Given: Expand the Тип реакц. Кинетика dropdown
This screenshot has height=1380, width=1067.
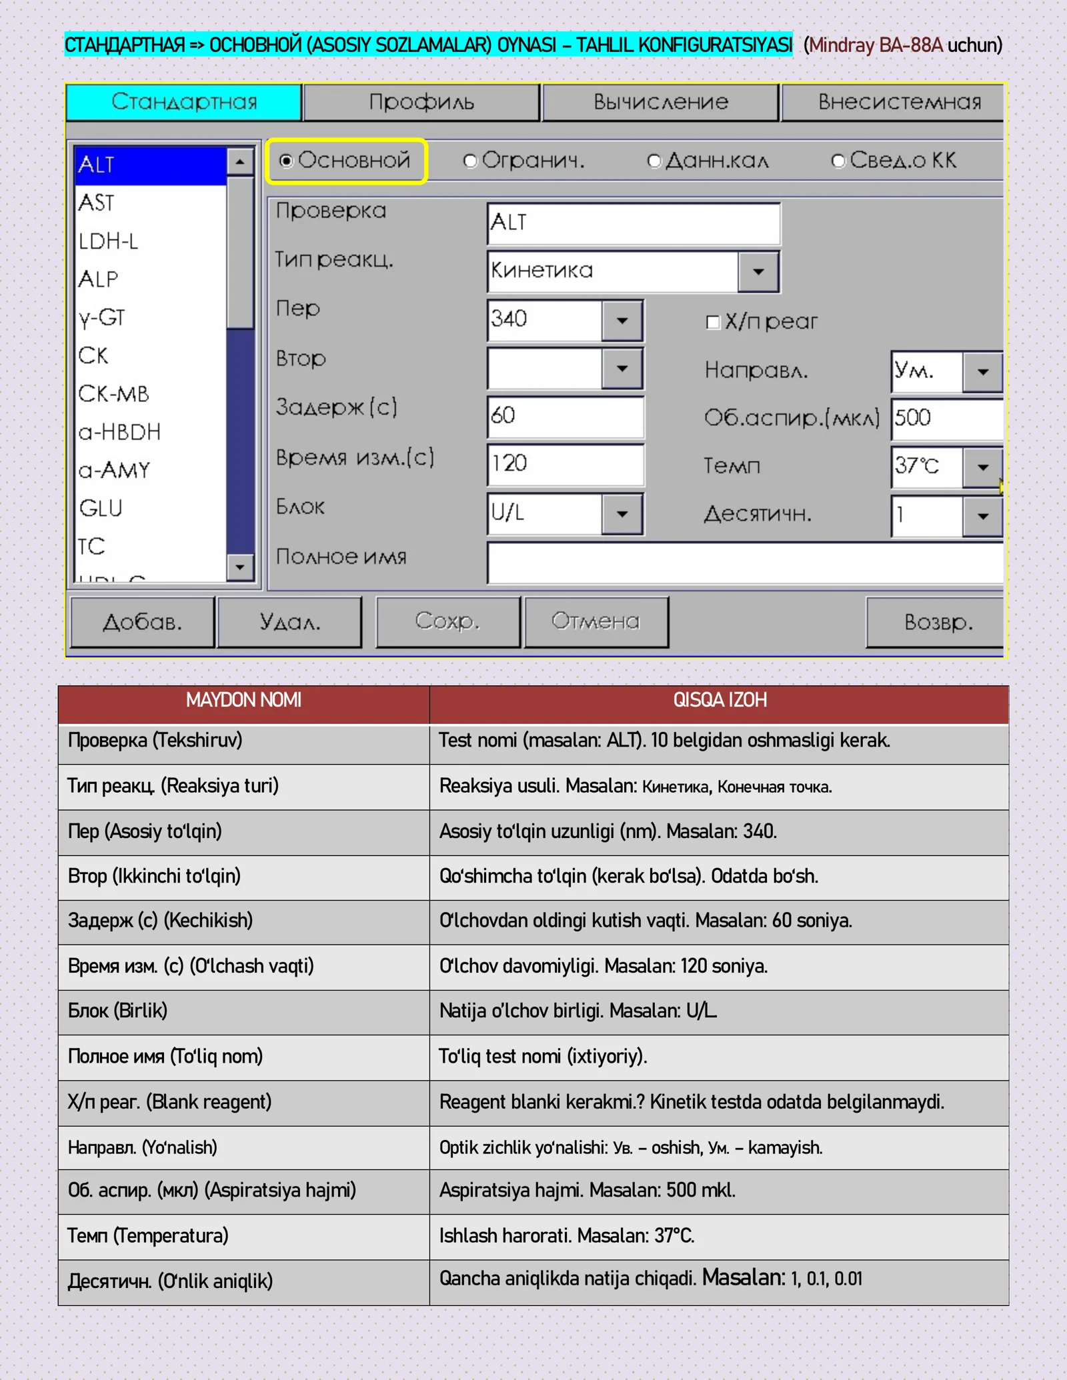Looking at the screenshot, I should (758, 272).
